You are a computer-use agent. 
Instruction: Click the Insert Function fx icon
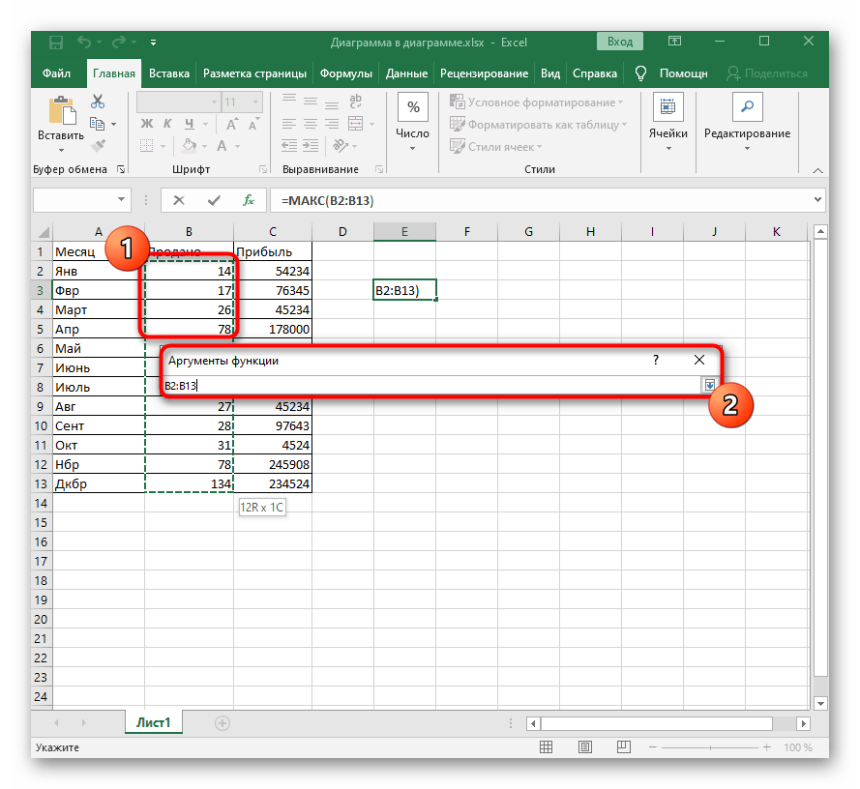tap(249, 200)
